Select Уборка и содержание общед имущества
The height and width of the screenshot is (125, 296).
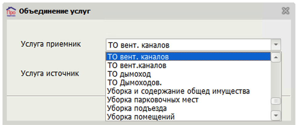[x=188, y=91]
